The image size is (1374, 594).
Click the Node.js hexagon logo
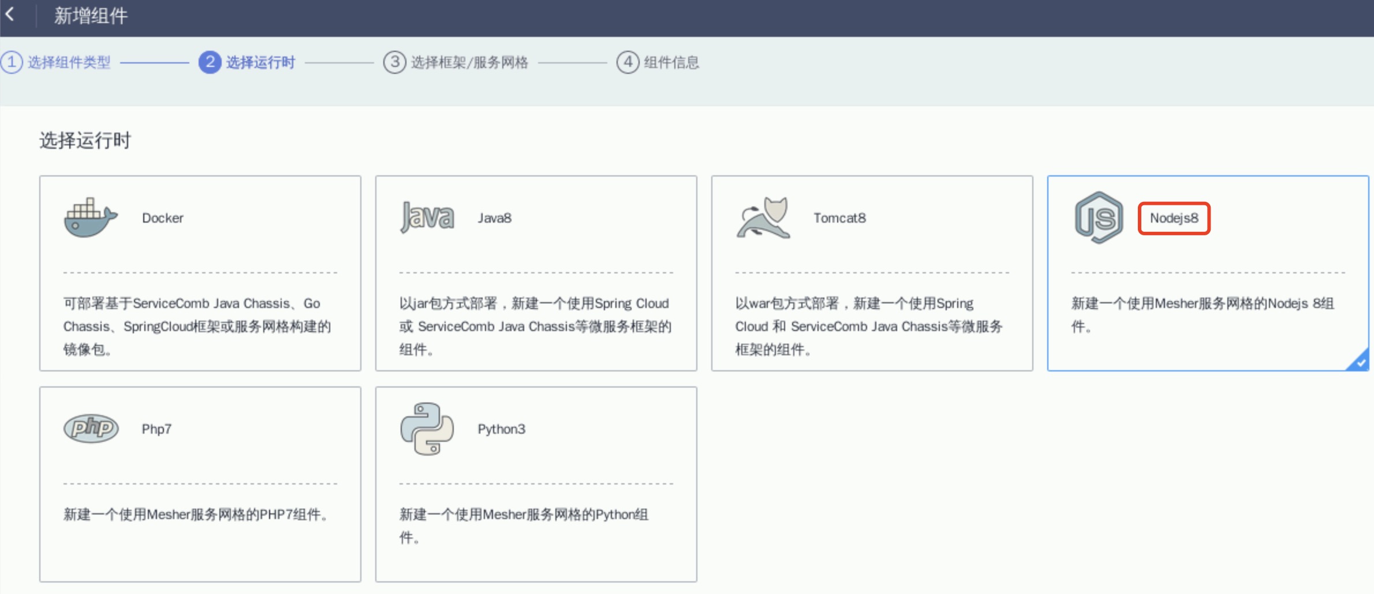pos(1099,217)
